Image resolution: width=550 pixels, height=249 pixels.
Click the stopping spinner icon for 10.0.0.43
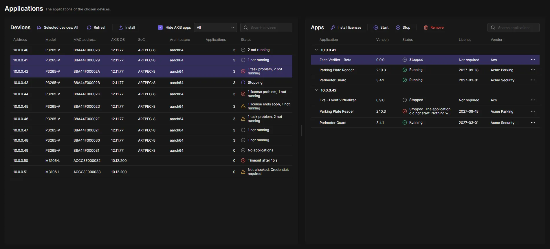(243, 83)
